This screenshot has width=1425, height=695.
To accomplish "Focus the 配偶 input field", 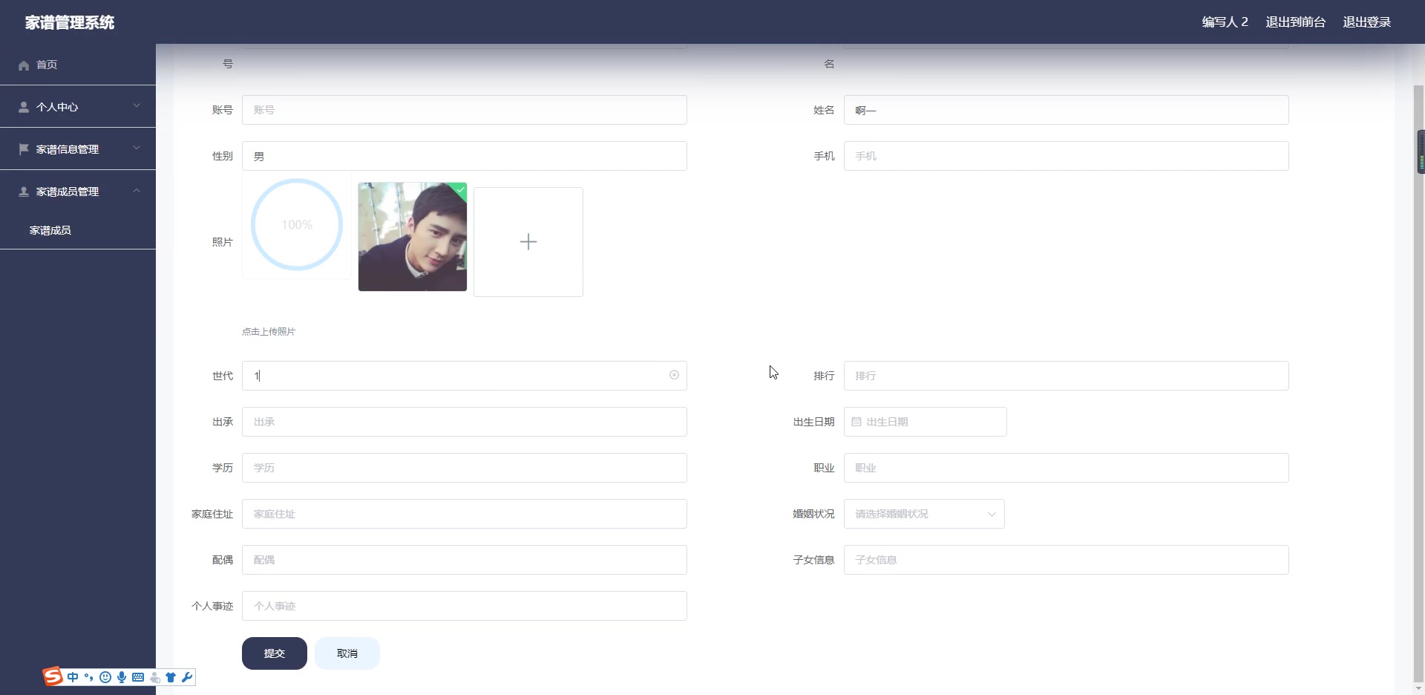I will pyautogui.click(x=465, y=560).
